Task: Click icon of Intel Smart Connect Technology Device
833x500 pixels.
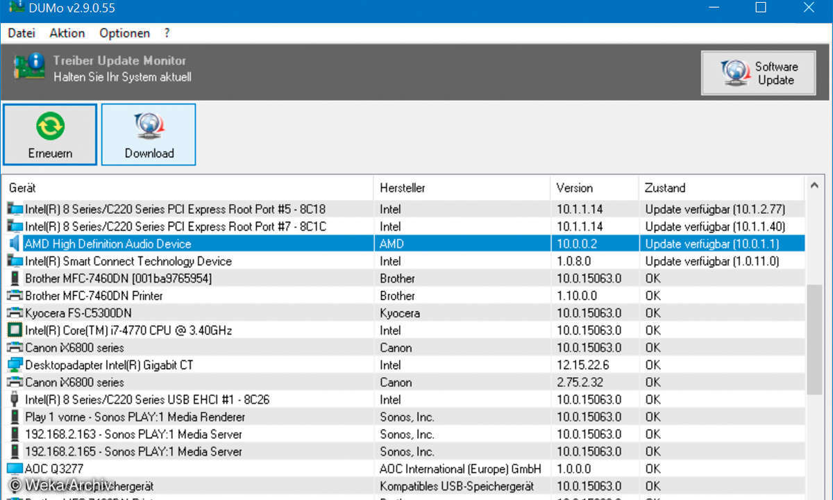Action: [15, 260]
